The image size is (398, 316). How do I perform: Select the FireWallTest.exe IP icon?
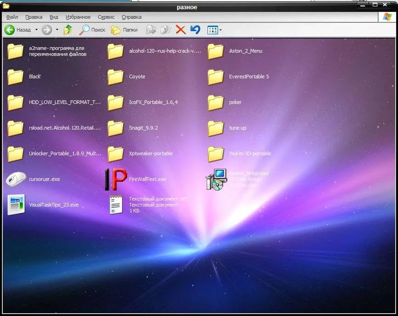(x=116, y=179)
